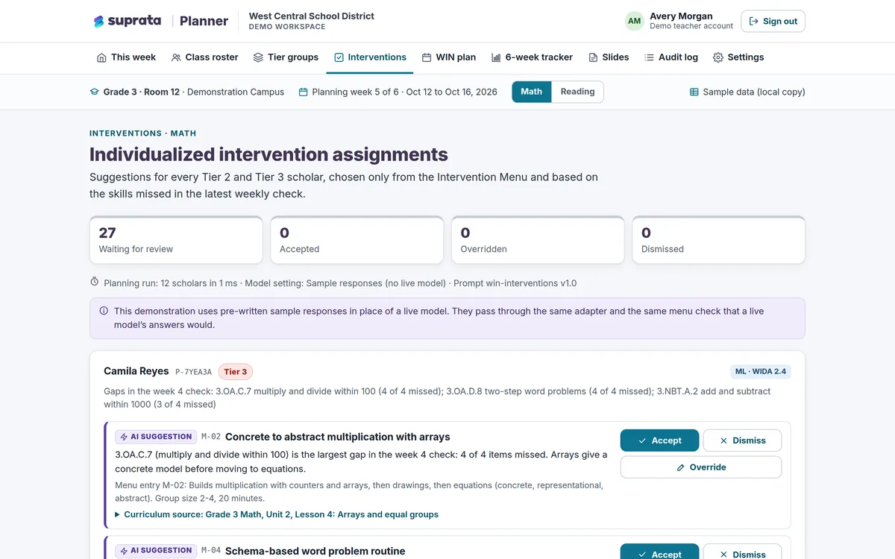Click the layers icon beside Tier groups

pyautogui.click(x=258, y=57)
